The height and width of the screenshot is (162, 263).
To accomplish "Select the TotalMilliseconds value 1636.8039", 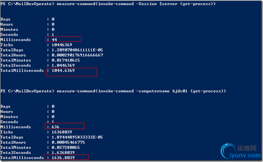I will pyautogui.click(x=63, y=157).
